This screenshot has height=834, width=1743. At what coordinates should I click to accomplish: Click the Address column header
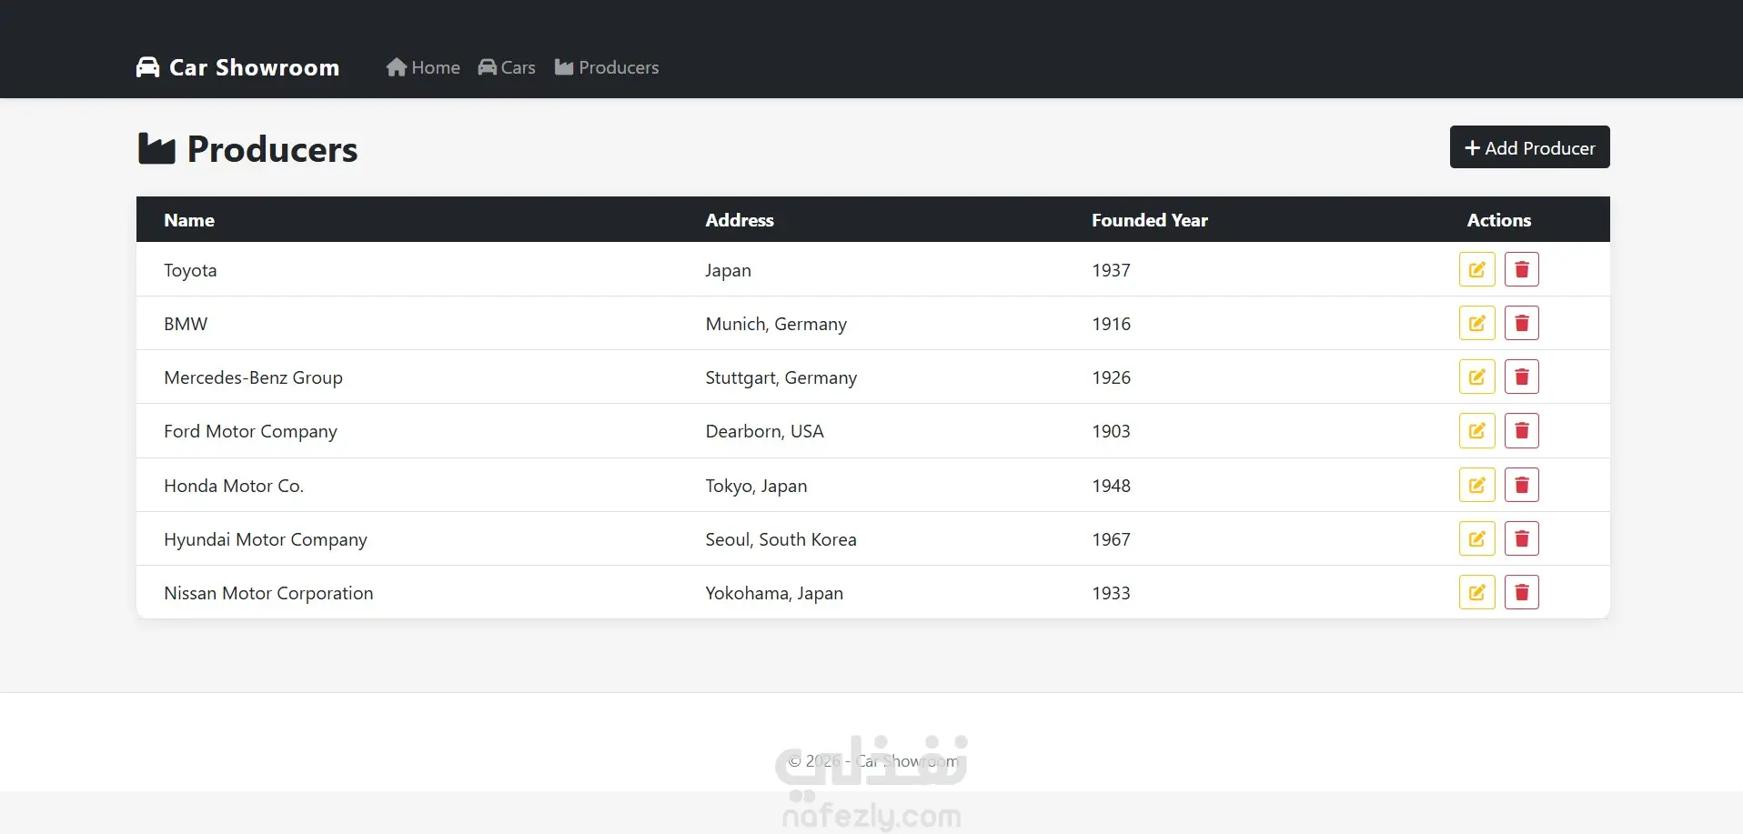[x=740, y=220]
